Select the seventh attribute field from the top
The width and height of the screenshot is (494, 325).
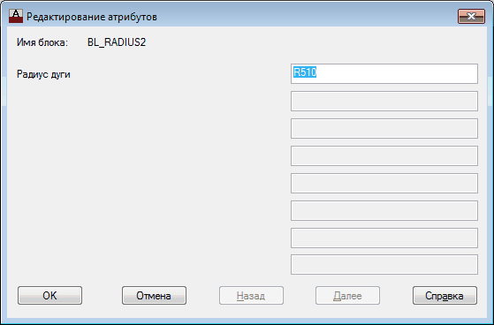[x=384, y=238]
